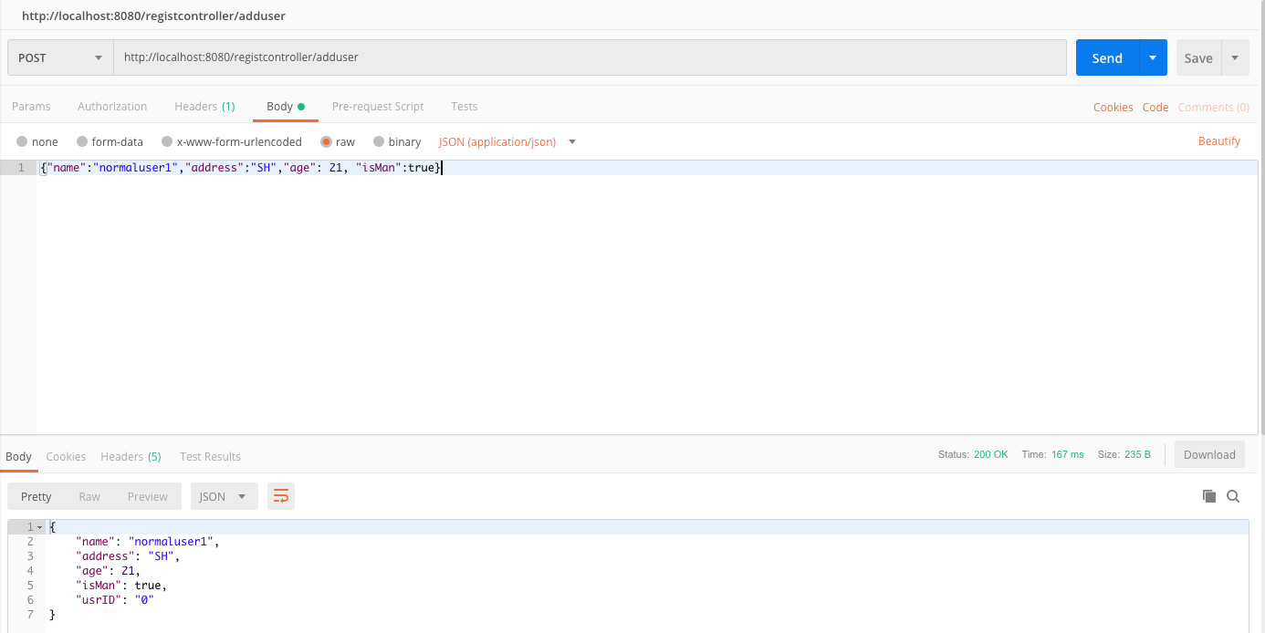The width and height of the screenshot is (1265, 633).
Task: Choose x-www-form-urlencoded body type
Action: click(232, 142)
